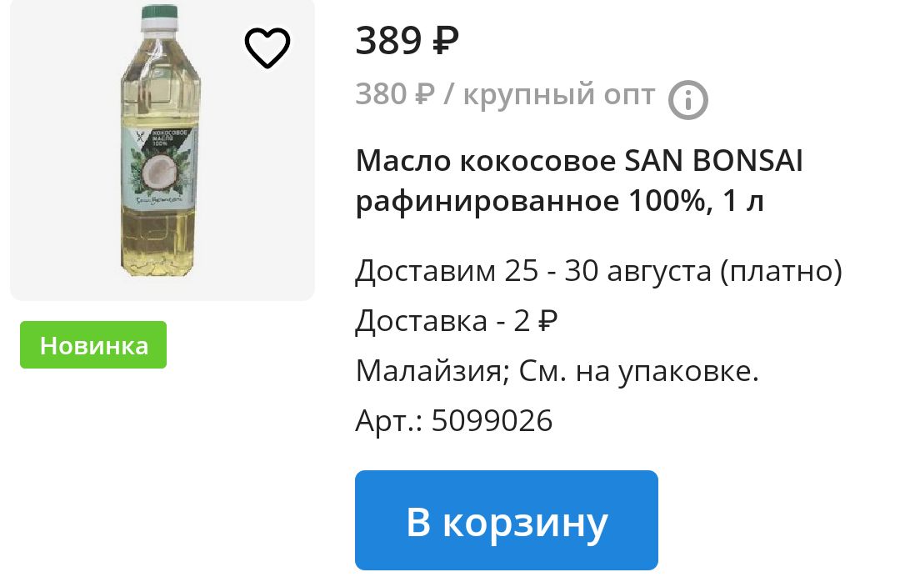Select the 380 ₽ wholesale price text

tap(395, 93)
